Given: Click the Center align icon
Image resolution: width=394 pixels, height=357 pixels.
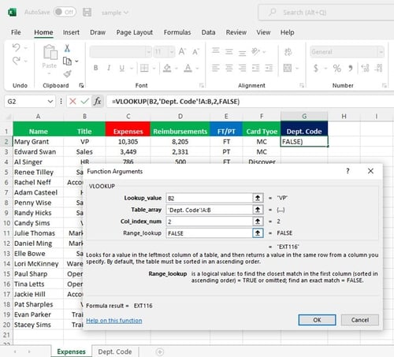Looking at the screenshot, I should pyautogui.click(x=229, y=68).
